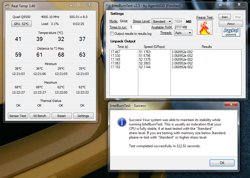Click the IntelBurnTest title bar app icon
This screenshot has width=250, height=178.
pyautogui.click(x=108, y=6)
